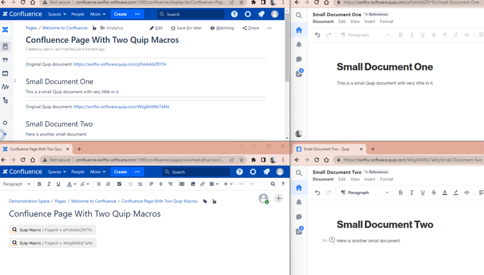Screen dimensions: 484x275
Task: Select Quip Macro with PageId W6g8ANNJ7aMz
Action: [x=53, y=243]
